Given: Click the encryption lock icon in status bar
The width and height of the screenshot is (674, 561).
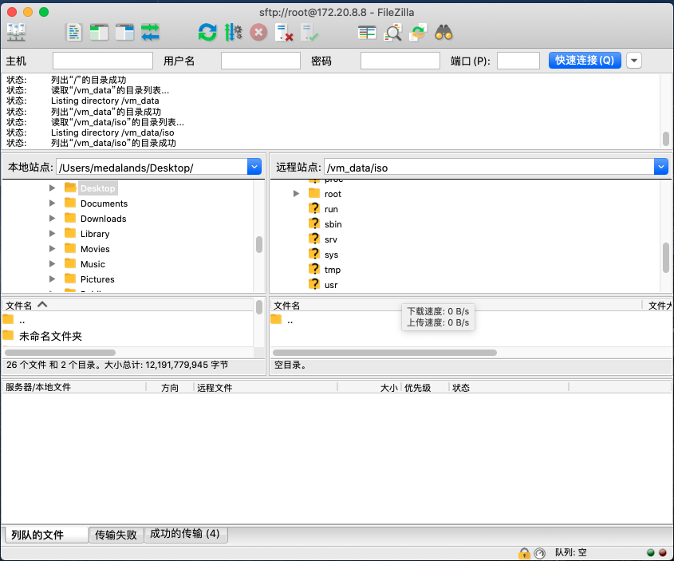Looking at the screenshot, I should click(x=524, y=553).
